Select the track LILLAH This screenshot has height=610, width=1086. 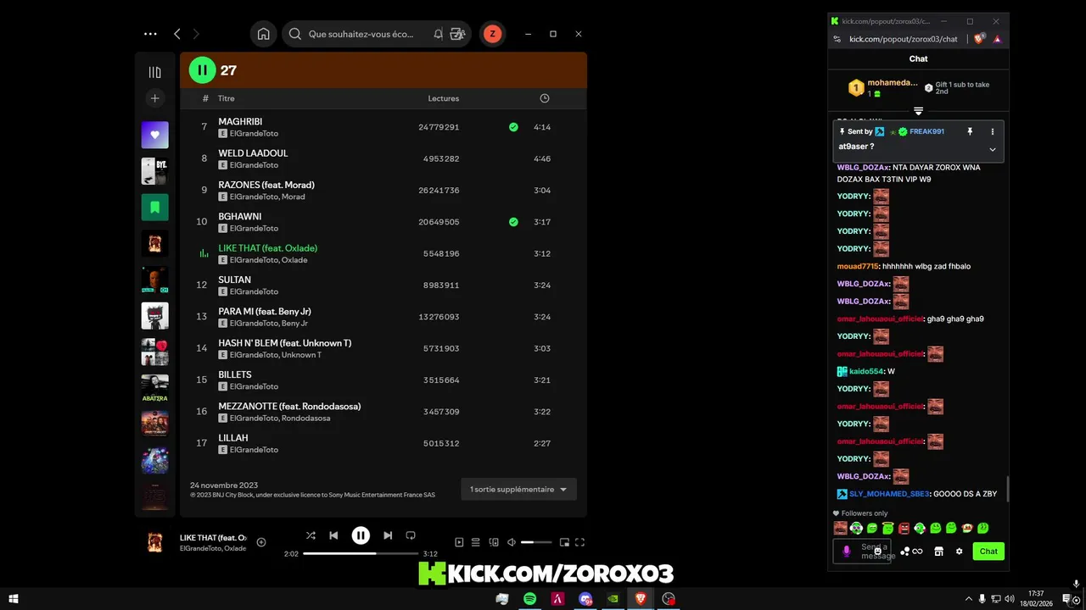(233, 438)
